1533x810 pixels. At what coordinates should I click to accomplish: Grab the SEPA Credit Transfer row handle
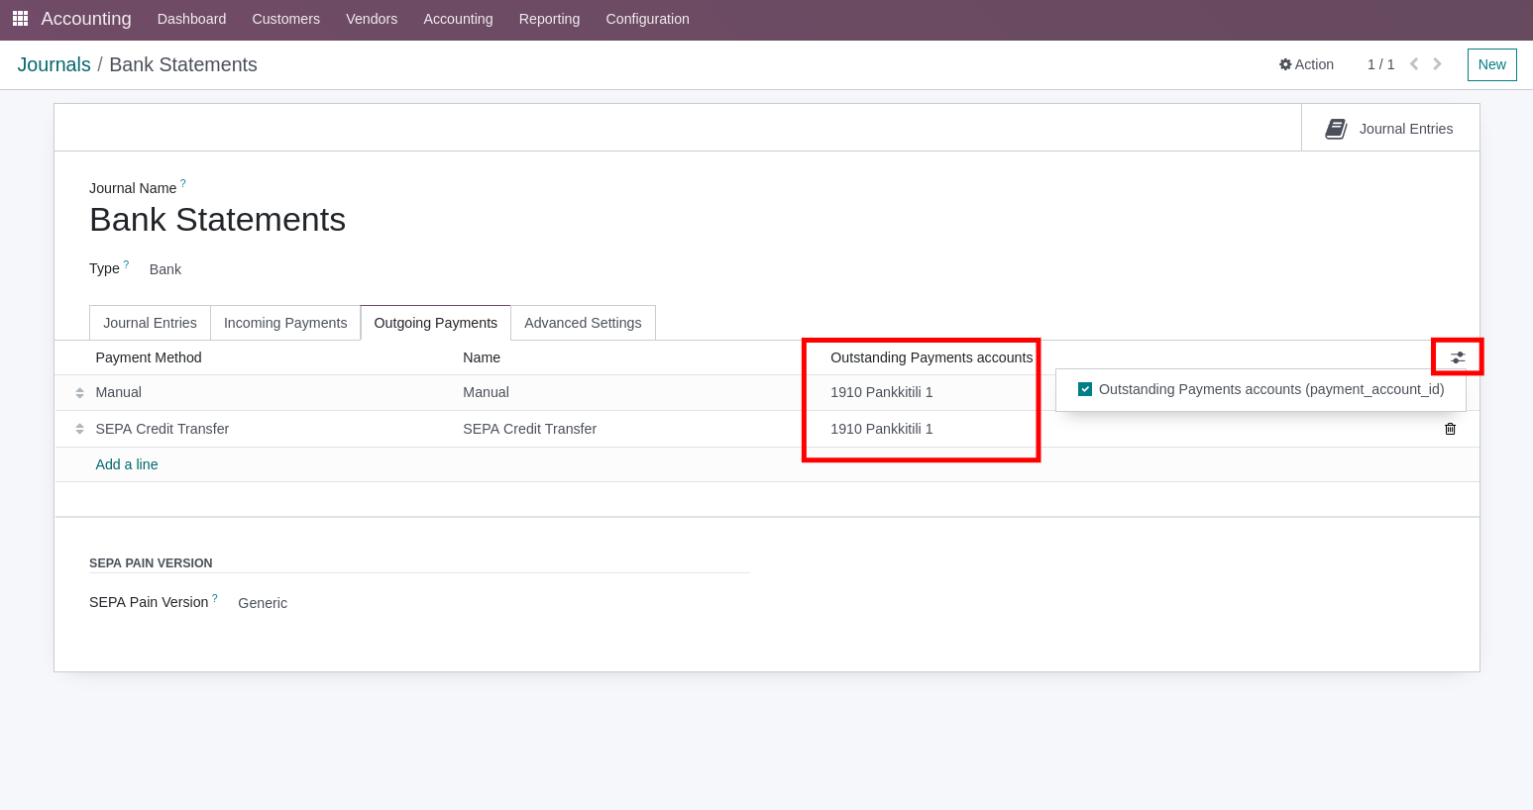(x=79, y=429)
